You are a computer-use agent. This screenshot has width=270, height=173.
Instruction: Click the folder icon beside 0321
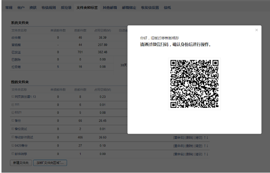pyautogui.click(x=13, y=113)
